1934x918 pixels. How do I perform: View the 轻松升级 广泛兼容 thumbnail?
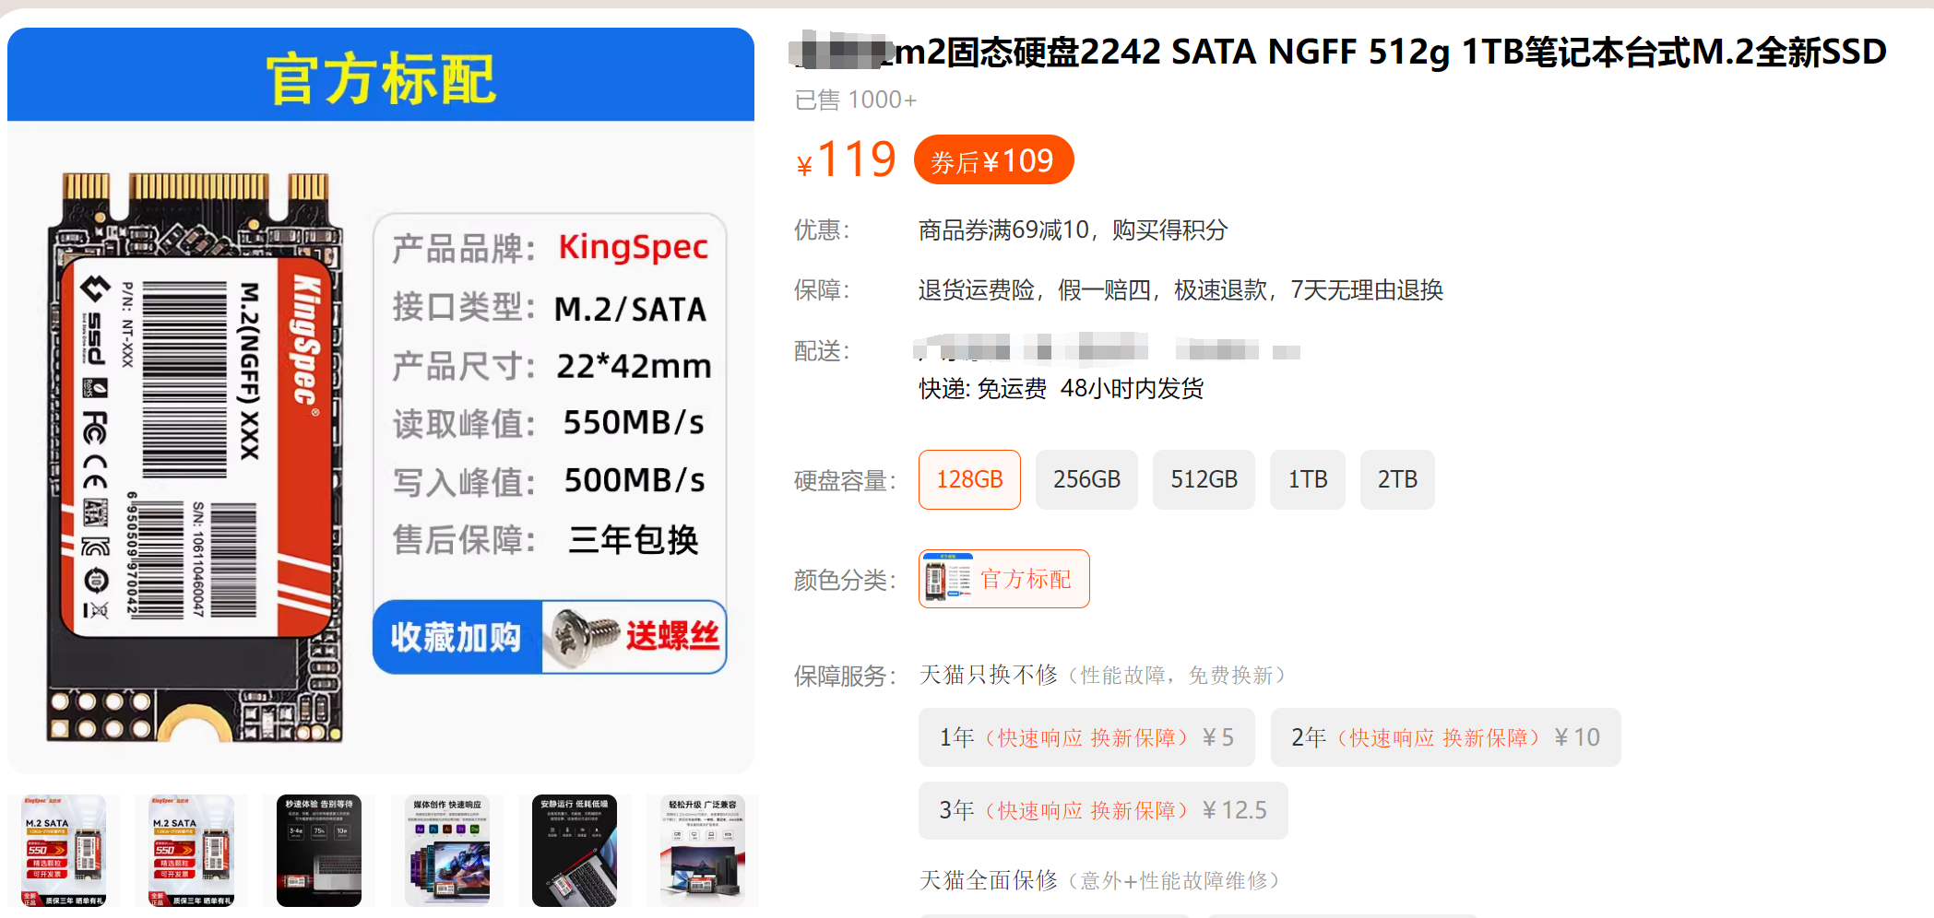703,851
